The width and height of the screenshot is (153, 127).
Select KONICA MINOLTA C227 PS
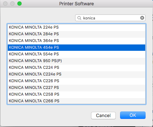[76, 87]
